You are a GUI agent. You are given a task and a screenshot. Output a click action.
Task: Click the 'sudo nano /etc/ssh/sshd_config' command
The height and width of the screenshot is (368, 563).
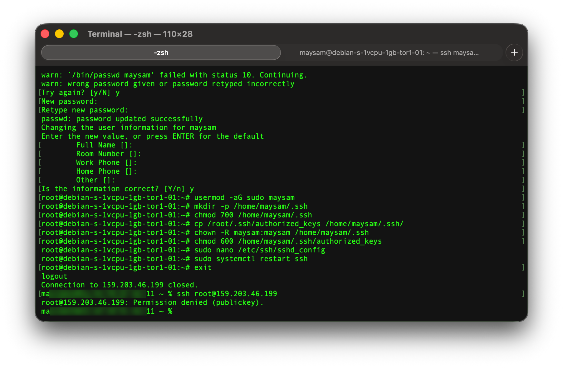pos(260,250)
